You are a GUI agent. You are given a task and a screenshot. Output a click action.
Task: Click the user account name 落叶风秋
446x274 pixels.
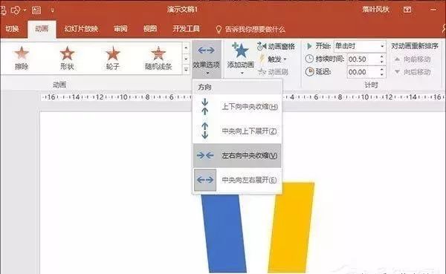[375, 10]
